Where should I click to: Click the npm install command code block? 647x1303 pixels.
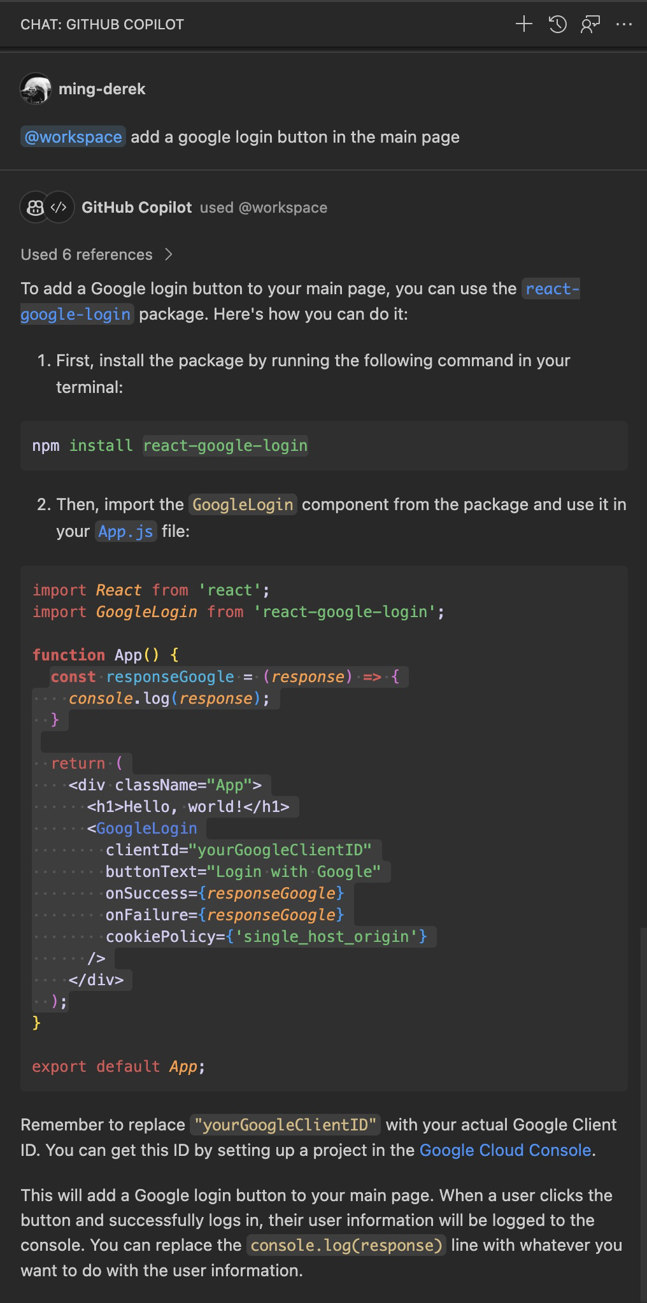pyautogui.click(x=323, y=446)
